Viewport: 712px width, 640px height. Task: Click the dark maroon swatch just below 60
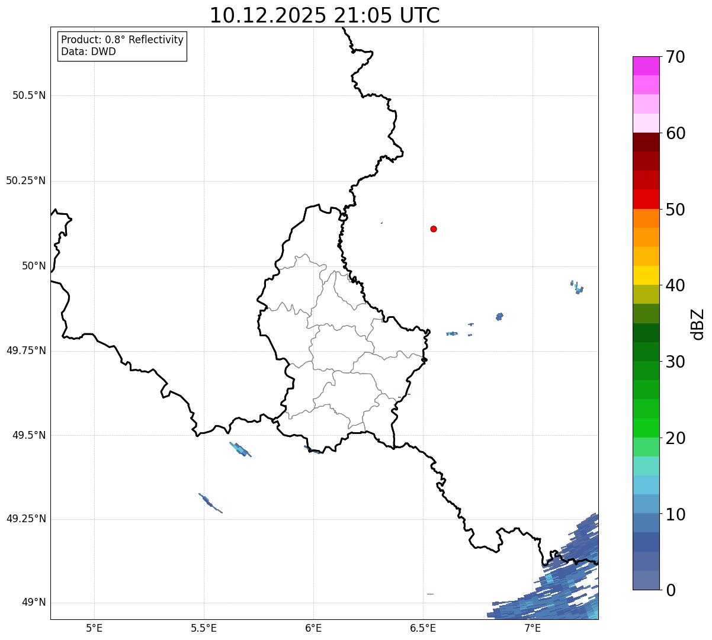point(646,142)
